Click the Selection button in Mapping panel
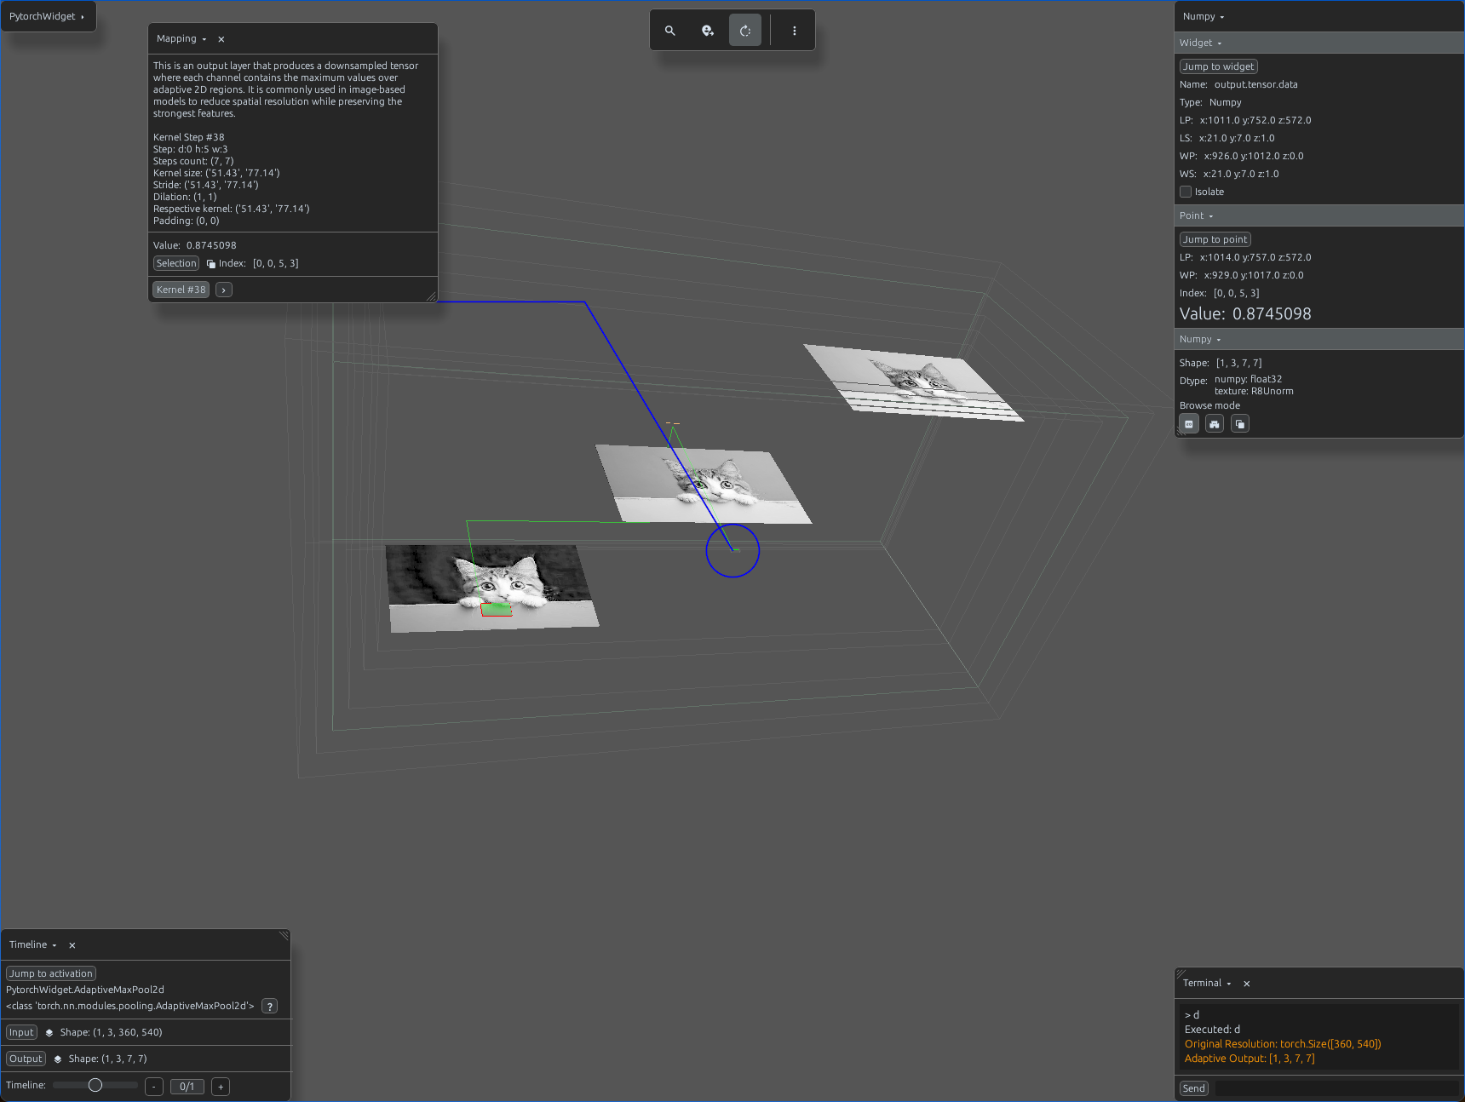 pos(176,263)
